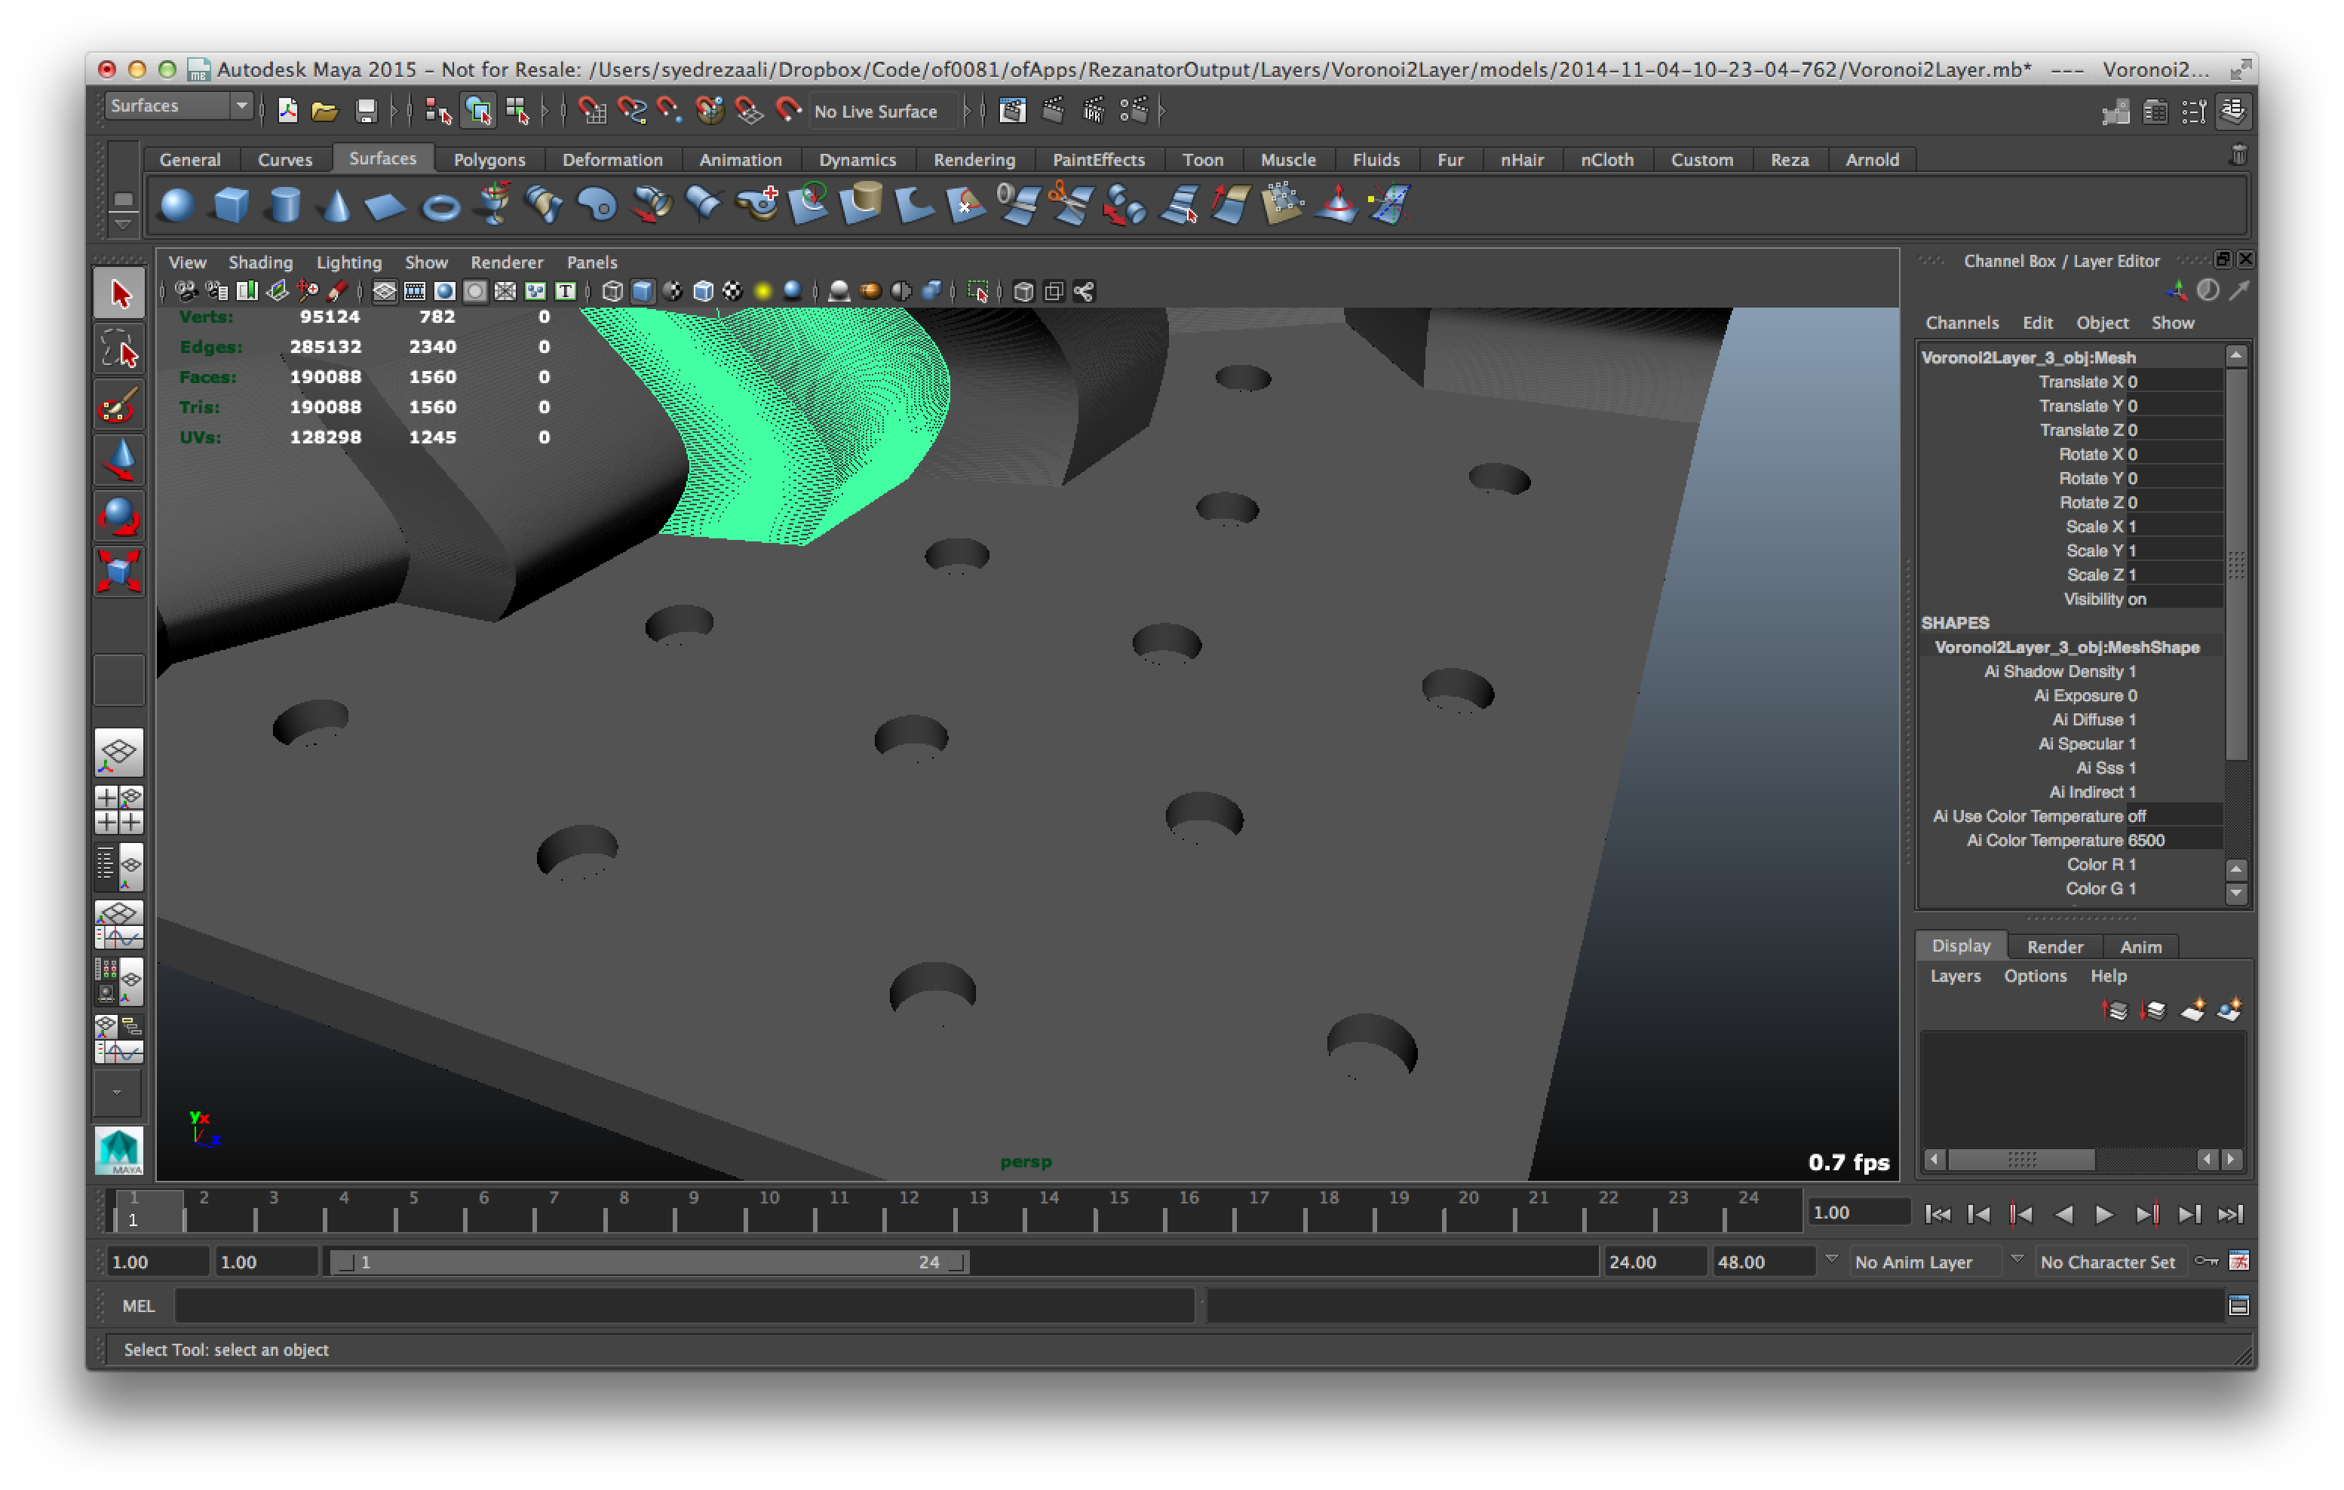Expand collapsed section after save icon

pos(394,111)
